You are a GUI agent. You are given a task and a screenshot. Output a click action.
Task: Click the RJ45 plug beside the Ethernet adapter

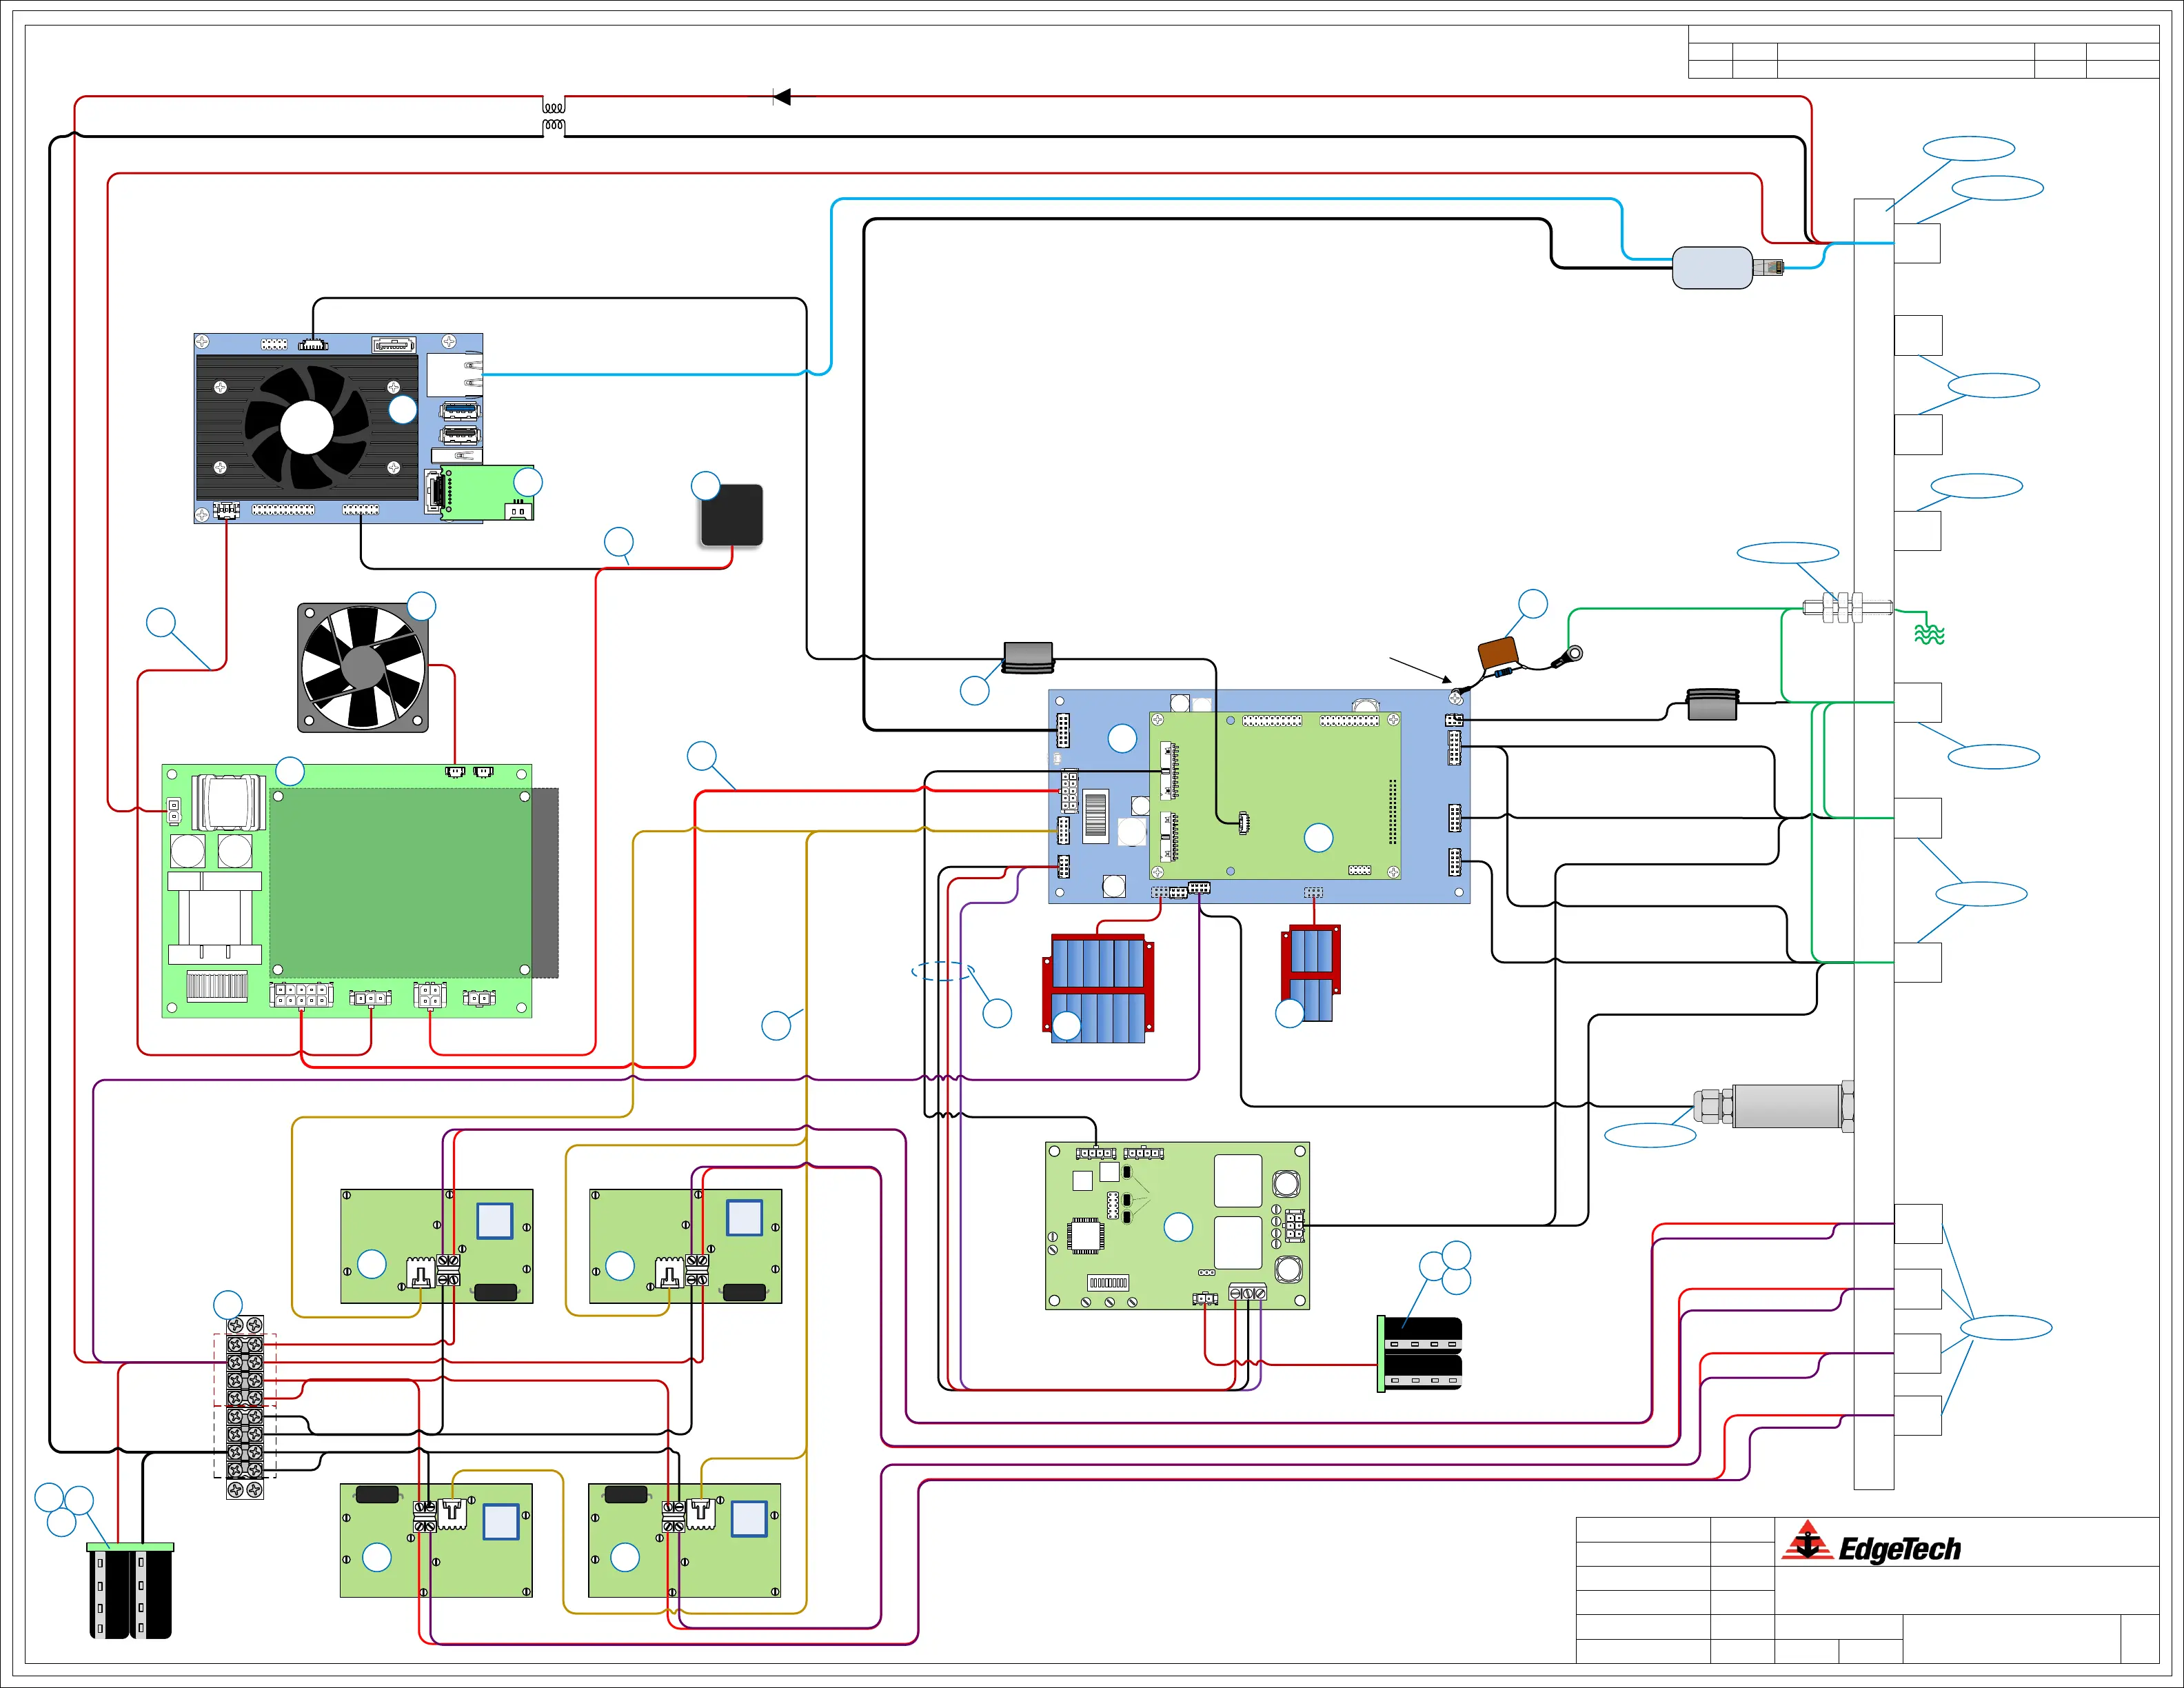[x=1768, y=267]
